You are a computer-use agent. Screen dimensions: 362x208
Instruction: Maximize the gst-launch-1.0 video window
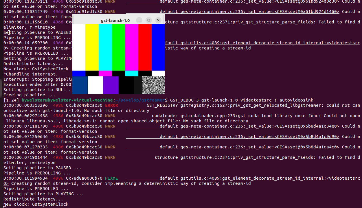pos(149,20)
